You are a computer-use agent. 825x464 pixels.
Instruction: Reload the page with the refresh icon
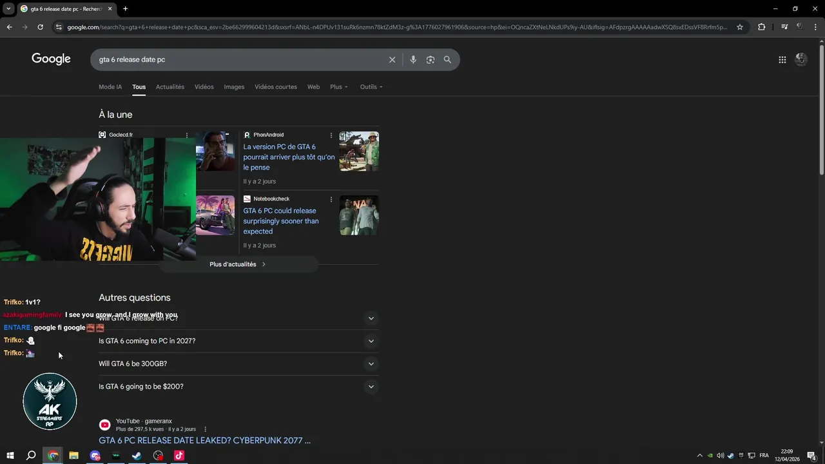[x=40, y=27]
